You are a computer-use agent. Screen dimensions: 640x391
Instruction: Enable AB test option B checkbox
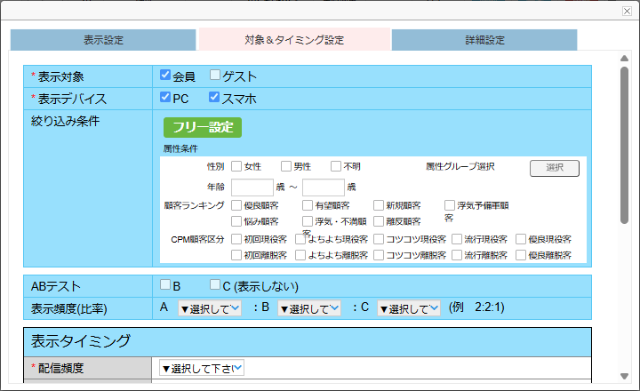(165, 285)
